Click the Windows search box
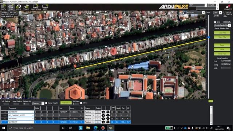 pyautogui.click(x=33, y=128)
